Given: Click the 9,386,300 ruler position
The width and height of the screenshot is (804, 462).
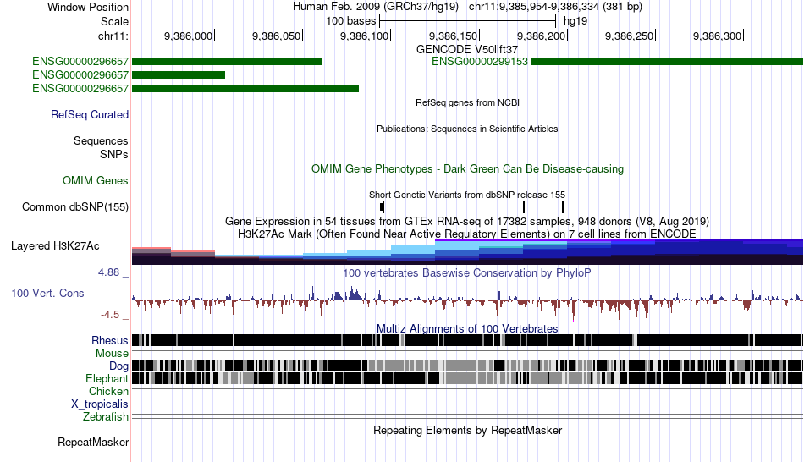Looking at the screenshot, I should (718, 36).
